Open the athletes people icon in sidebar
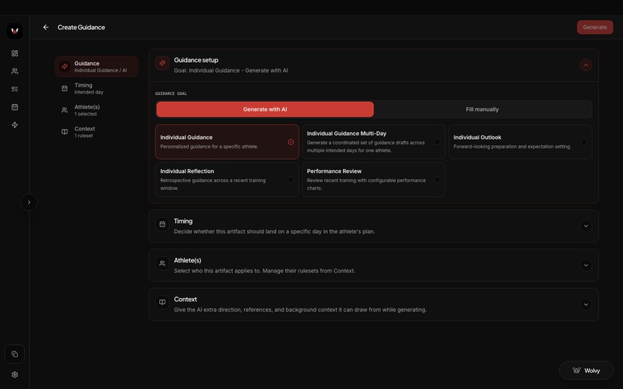Viewport: 623px width, 389px height. (x=15, y=71)
